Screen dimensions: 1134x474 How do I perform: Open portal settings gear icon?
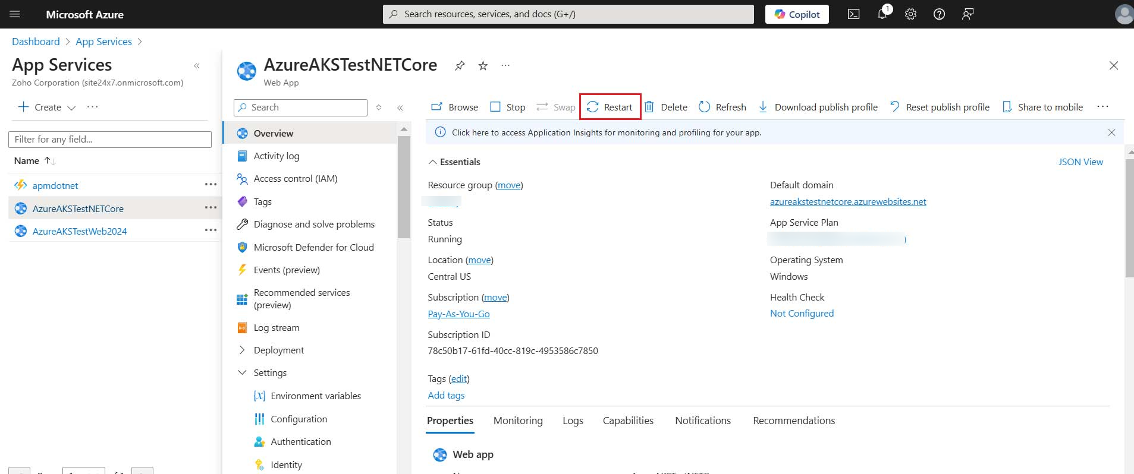point(910,14)
